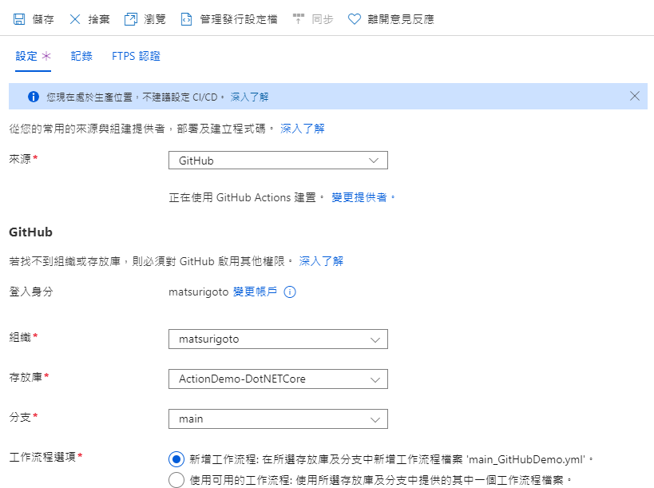Click the 登入身分 label
The image size is (654, 488).
pyautogui.click(x=31, y=292)
